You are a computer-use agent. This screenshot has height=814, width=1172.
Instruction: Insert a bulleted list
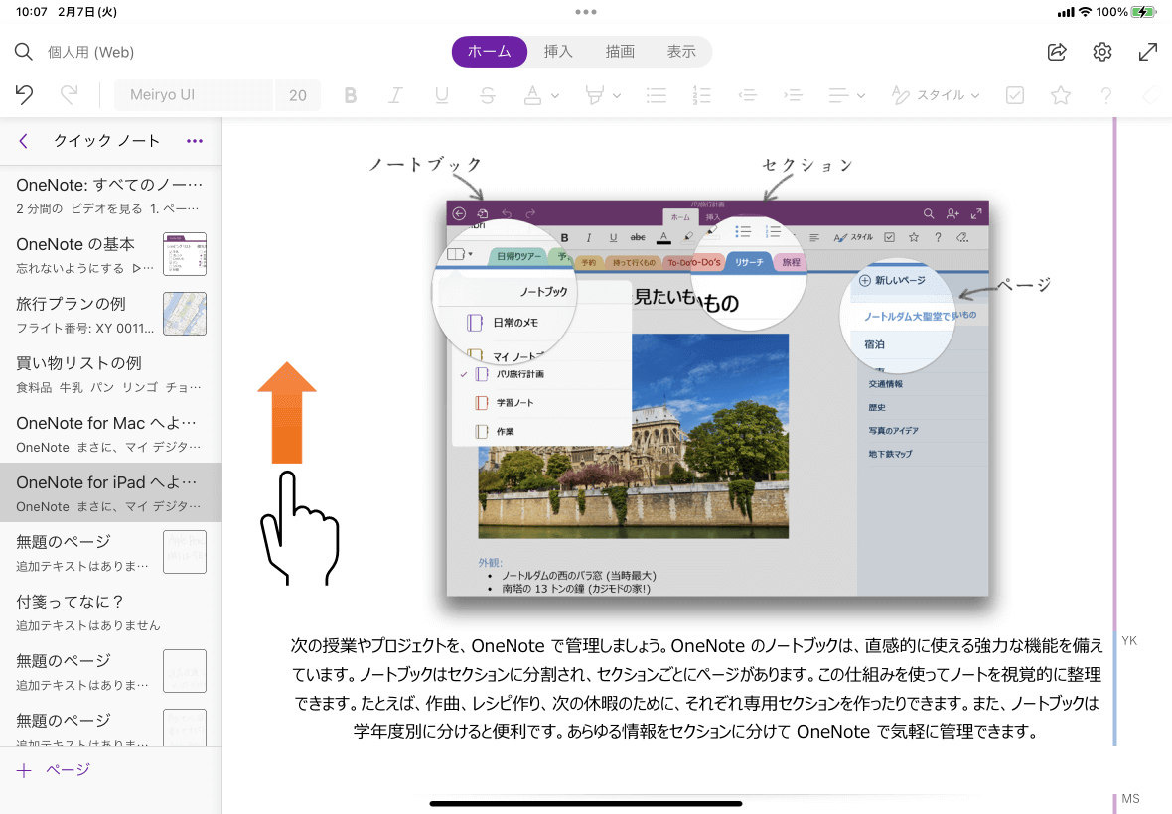click(x=656, y=95)
